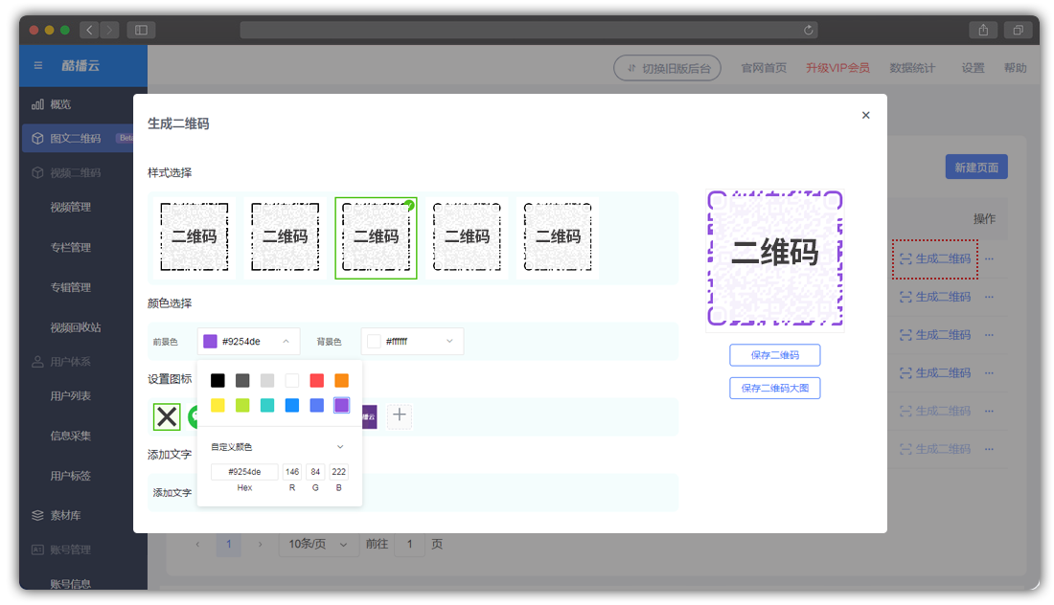Click 保存二维码 button

[x=775, y=355]
